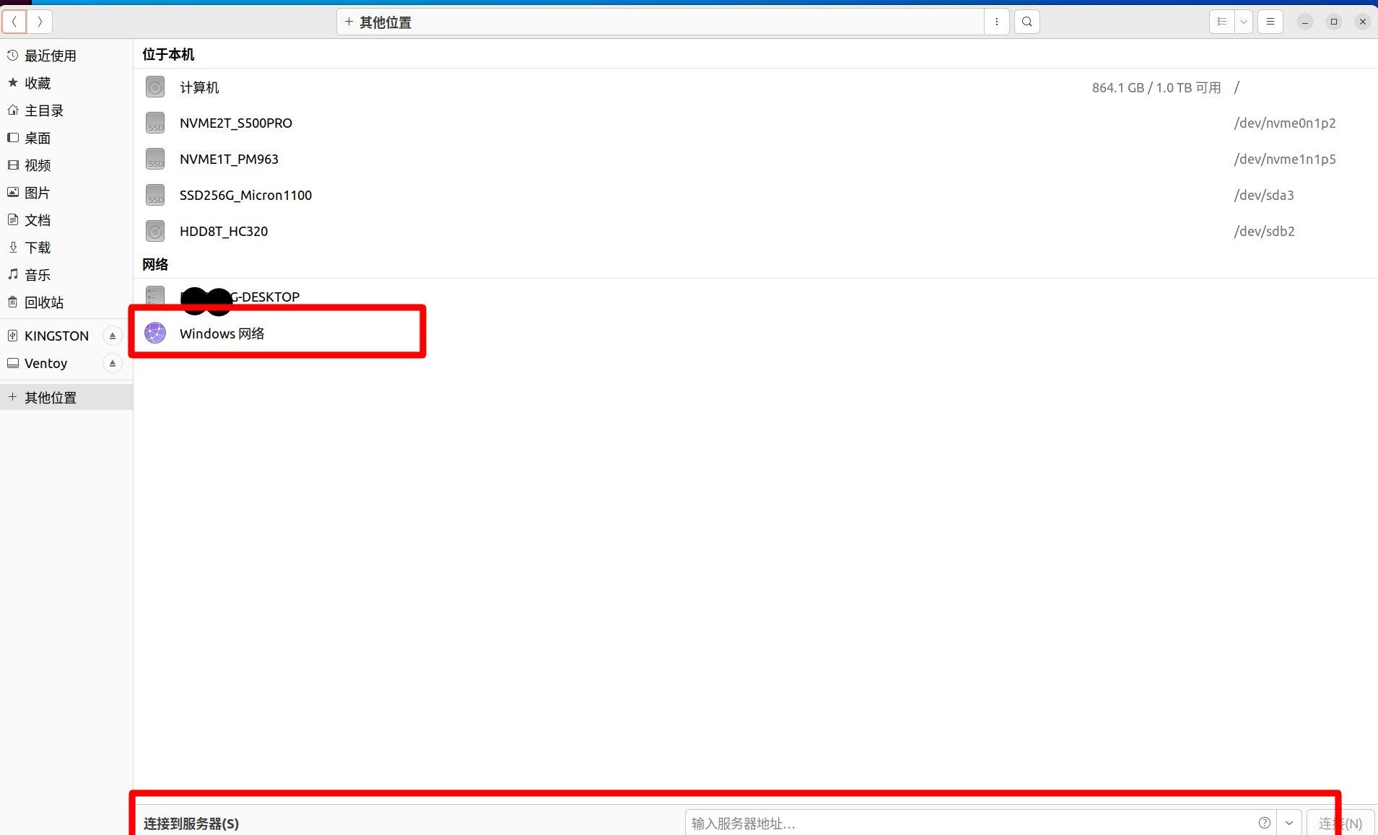Click the search magnifier icon
1378x835 pixels.
tap(1027, 22)
